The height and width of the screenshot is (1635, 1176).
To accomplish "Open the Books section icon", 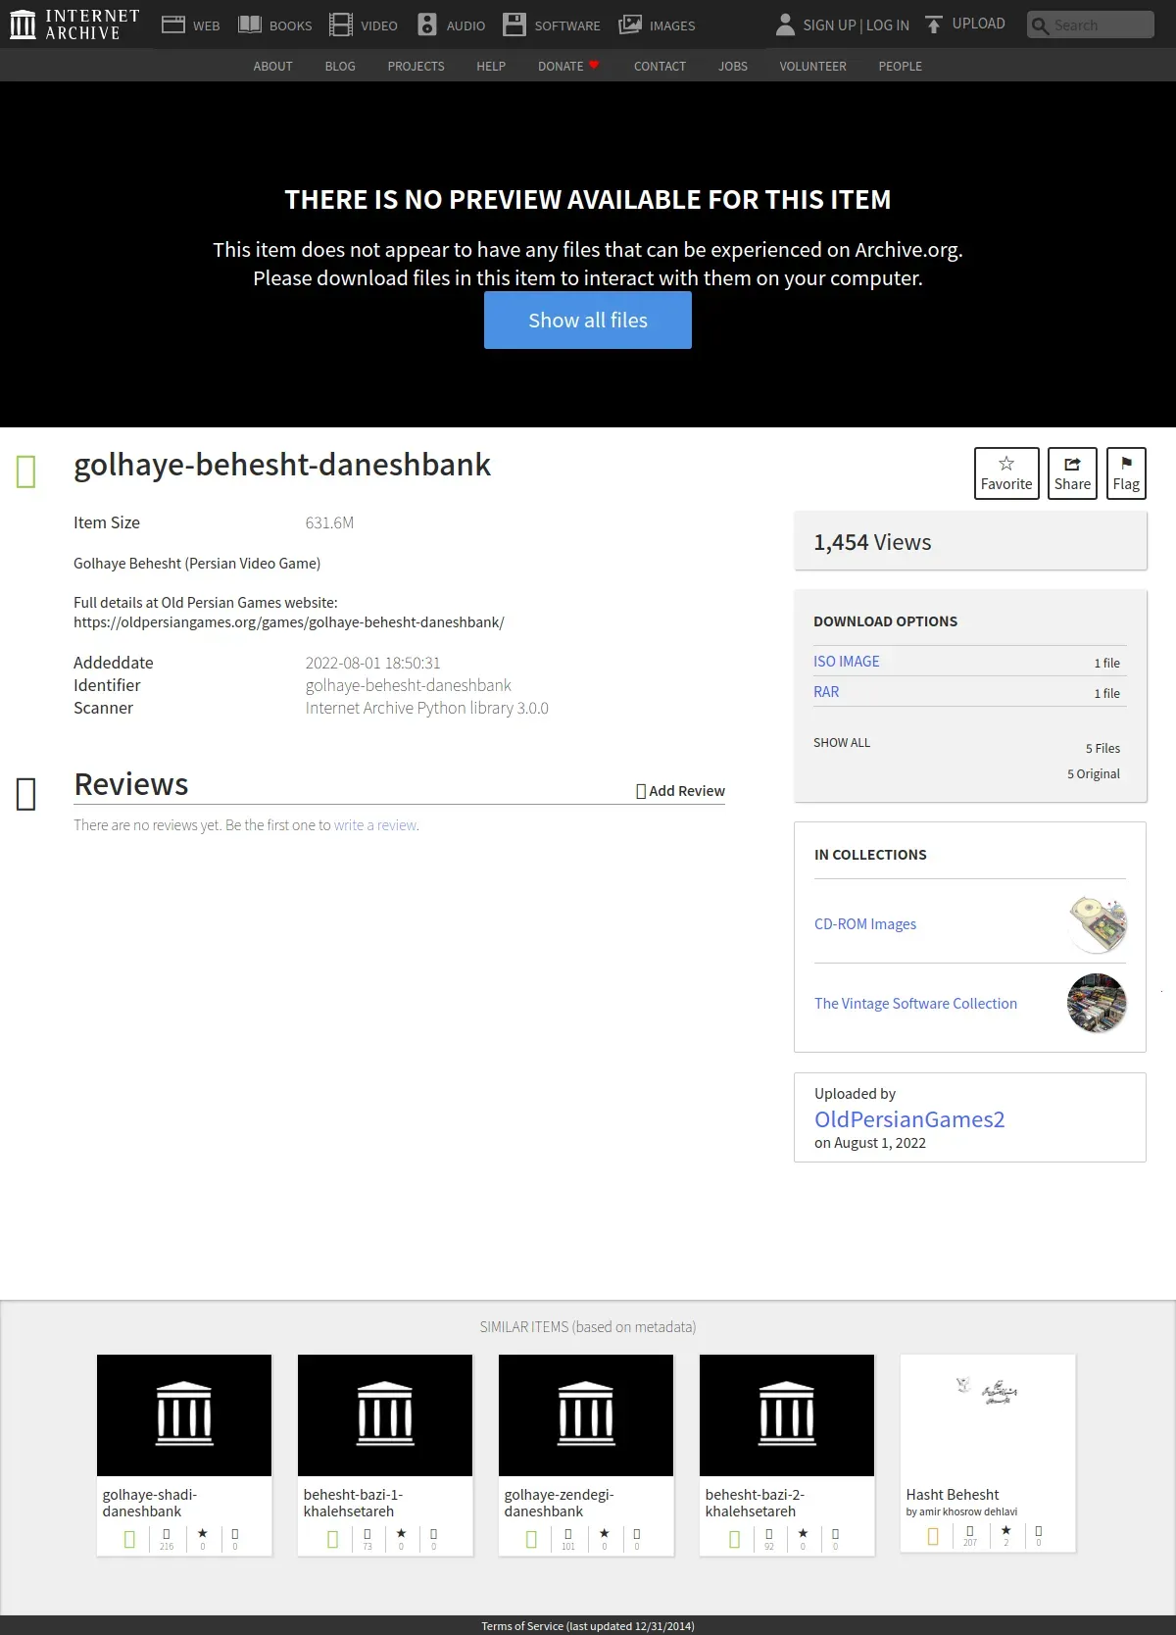I will coord(250,25).
